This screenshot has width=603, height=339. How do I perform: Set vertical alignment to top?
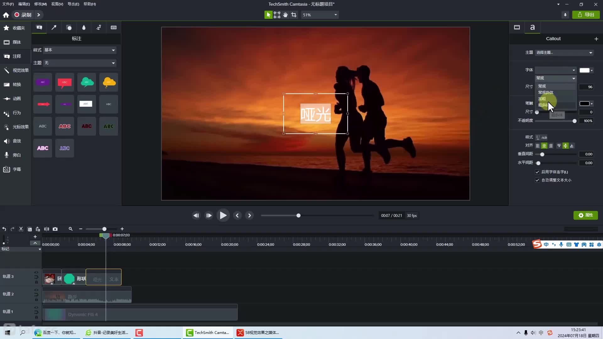coord(559,146)
